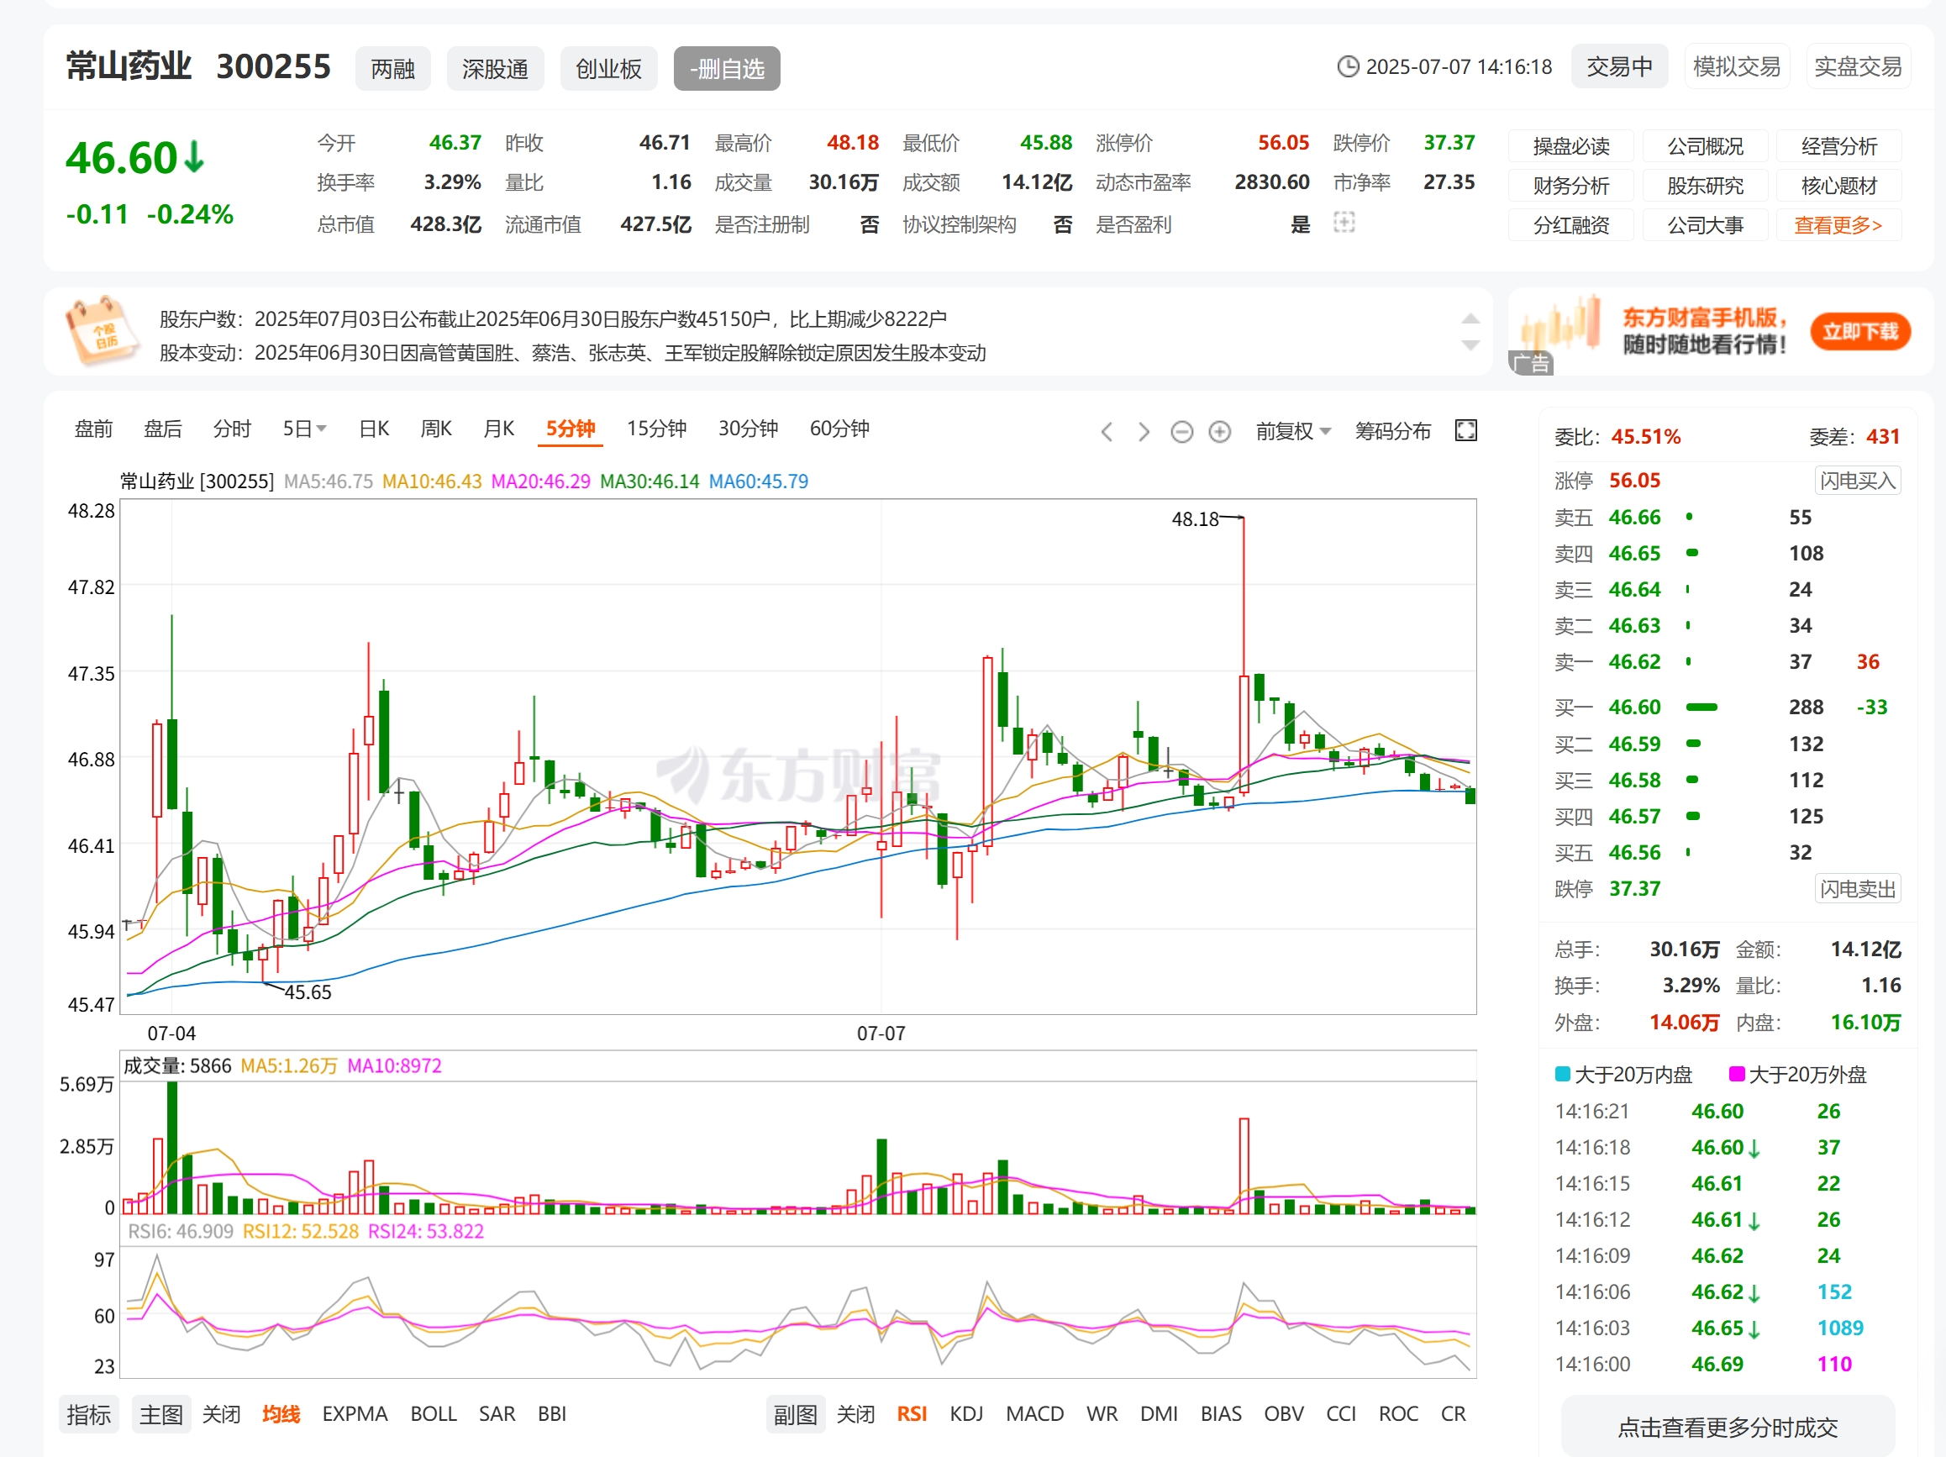Open 核心题材 link
Screen dimensions: 1946x1457
[x=1838, y=186]
